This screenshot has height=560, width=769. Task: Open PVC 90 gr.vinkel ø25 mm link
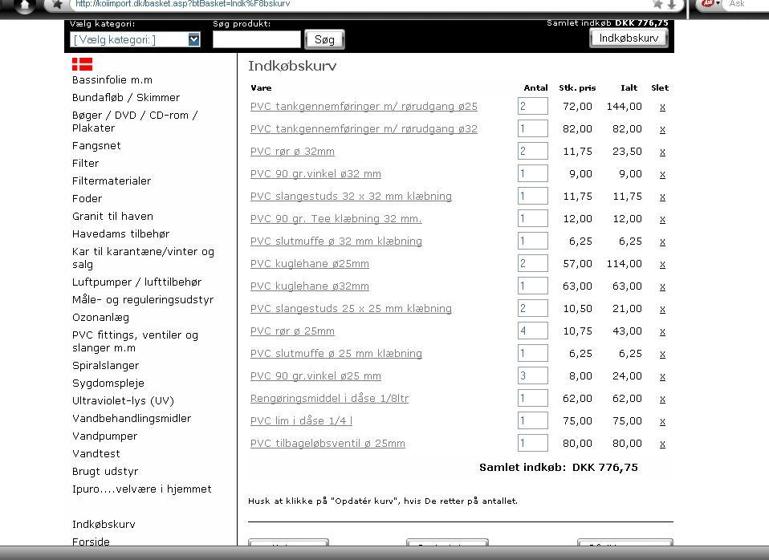(x=315, y=375)
